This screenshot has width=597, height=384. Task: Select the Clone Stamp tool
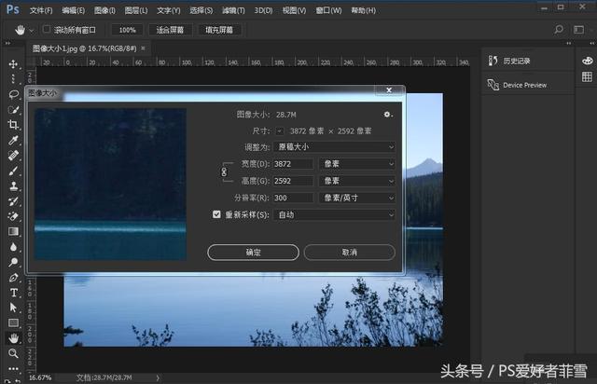coord(13,185)
